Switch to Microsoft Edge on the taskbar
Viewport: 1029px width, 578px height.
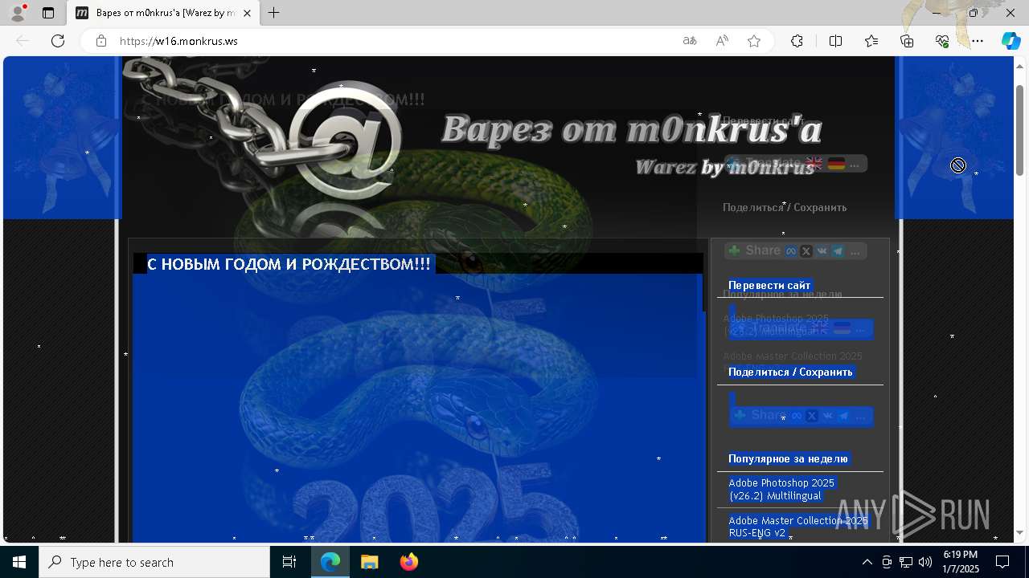click(x=330, y=562)
